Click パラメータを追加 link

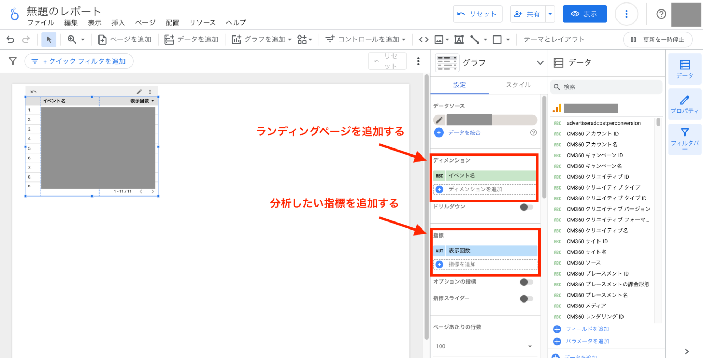point(587,342)
